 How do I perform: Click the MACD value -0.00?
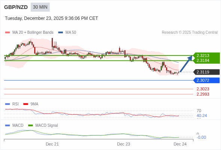(x=201, y=138)
